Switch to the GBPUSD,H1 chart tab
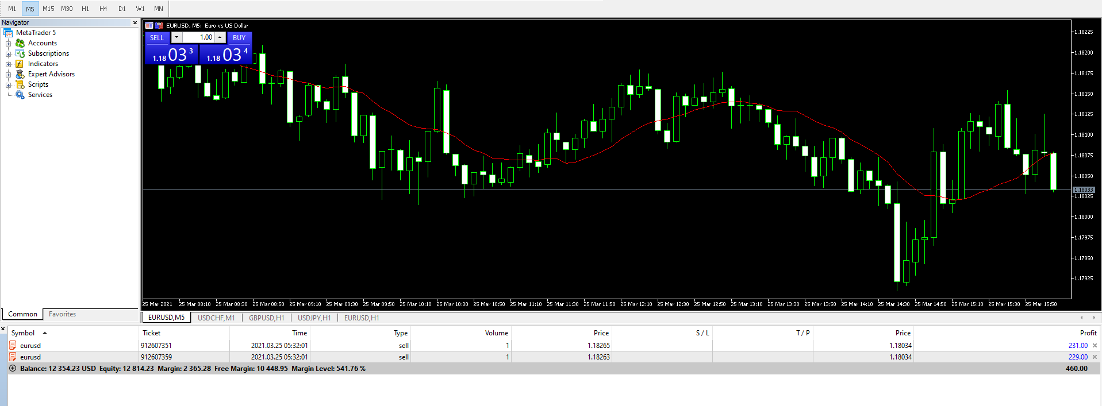The width and height of the screenshot is (1102, 406). 266,318
